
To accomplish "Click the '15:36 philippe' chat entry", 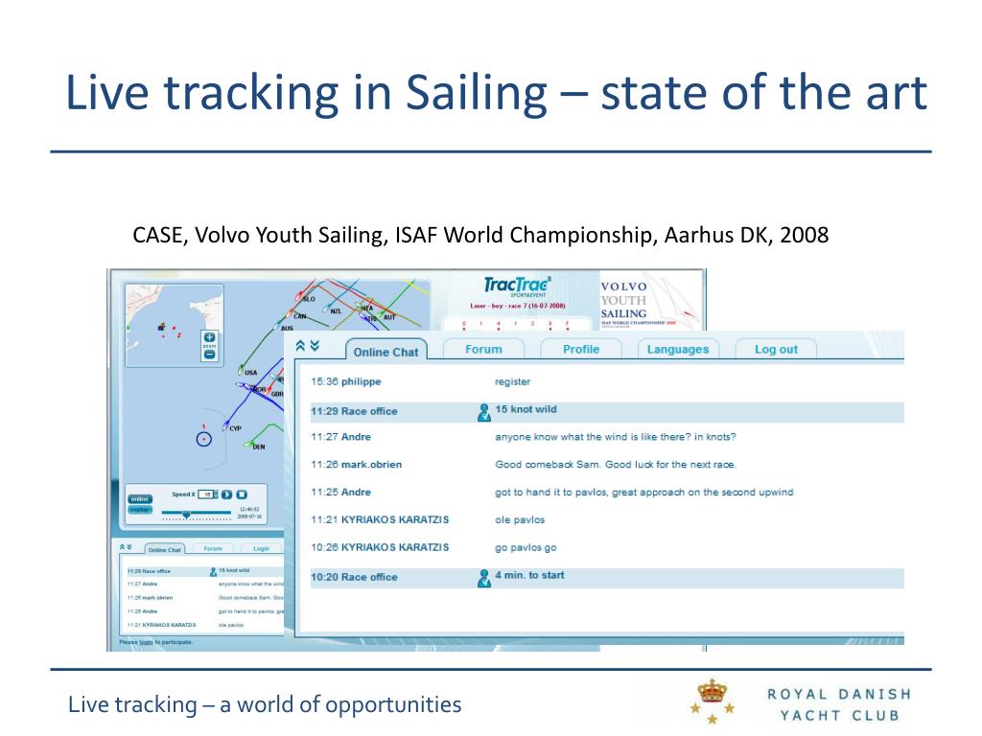I will pyautogui.click(x=345, y=381).
